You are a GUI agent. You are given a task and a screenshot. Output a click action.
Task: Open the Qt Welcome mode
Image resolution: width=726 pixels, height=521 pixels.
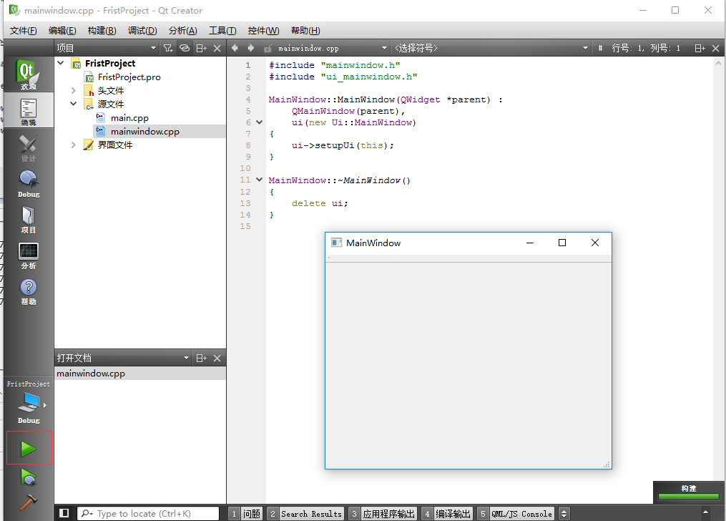pyautogui.click(x=28, y=74)
